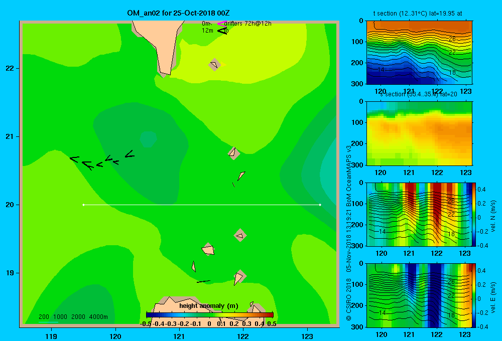Click the small teal height minimum near 21N
The image size is (502, 341).
[148, 139]
